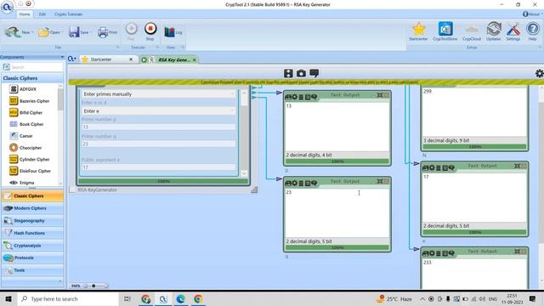Image resolution: width=544 pixels, height=306 pixels.
Task: Open the Components panel dropdown arrow
Action: tap(62, 57)
